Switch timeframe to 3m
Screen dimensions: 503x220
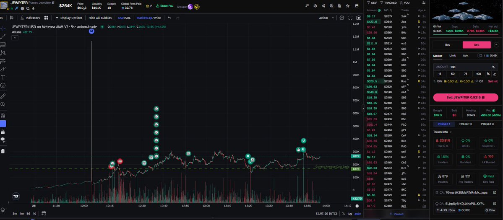point(15,214)
